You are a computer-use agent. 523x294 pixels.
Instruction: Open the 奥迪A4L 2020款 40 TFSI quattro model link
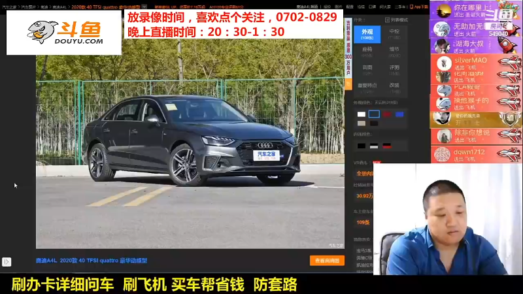[92, 261]
